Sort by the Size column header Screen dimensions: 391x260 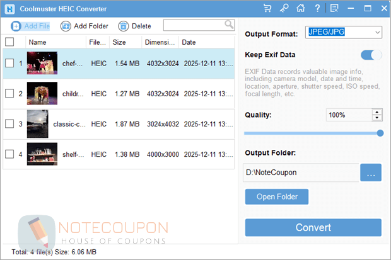(125, 42)
